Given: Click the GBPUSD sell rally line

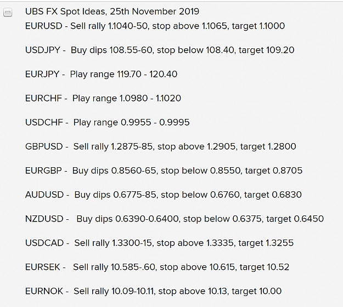Looking at the screenshot, I should (161, 146).
